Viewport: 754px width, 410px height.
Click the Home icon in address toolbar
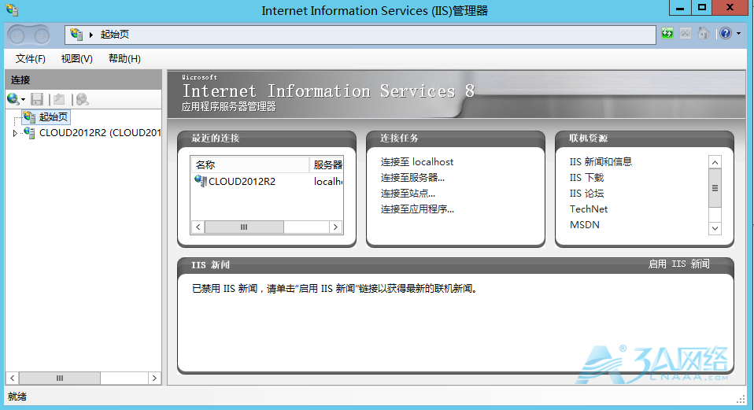704,33
